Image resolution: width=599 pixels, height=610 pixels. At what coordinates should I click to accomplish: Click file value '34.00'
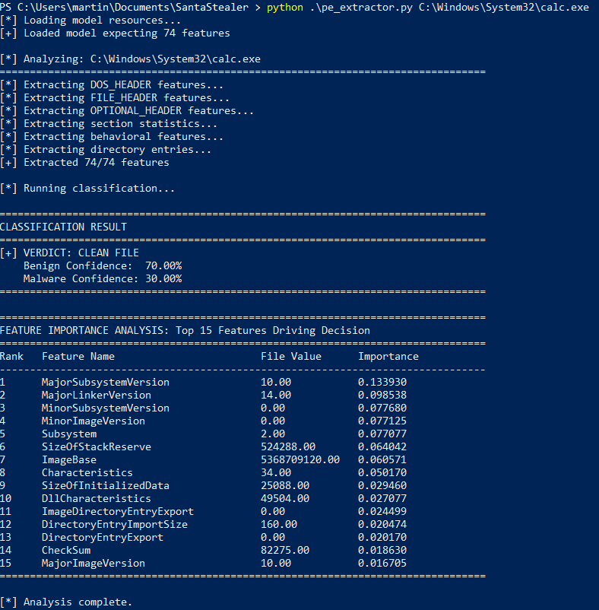[x=276, y=472]
